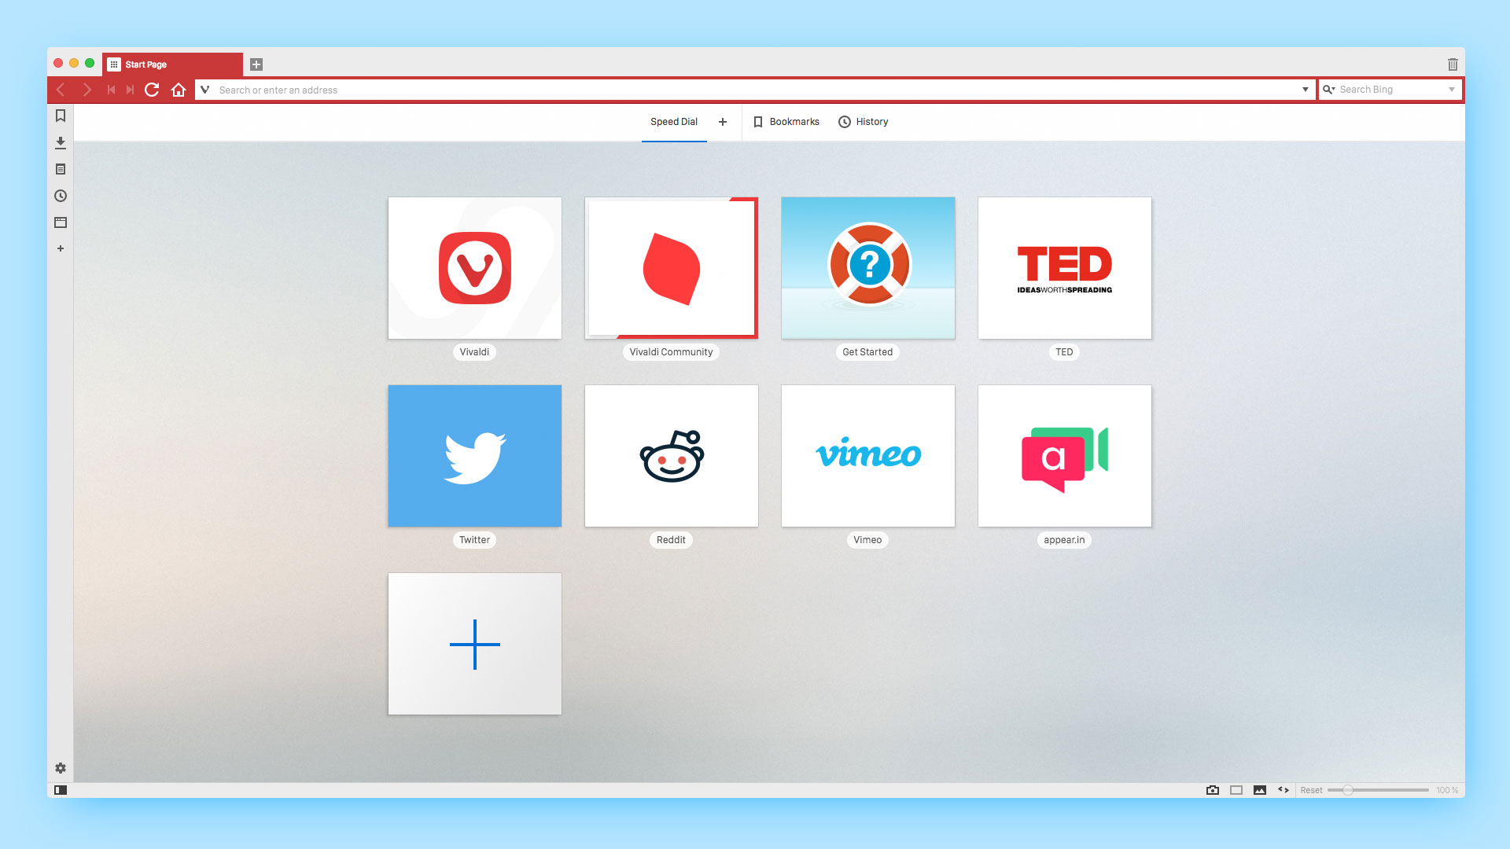Open the Reddit speed dial

[670, 455]
